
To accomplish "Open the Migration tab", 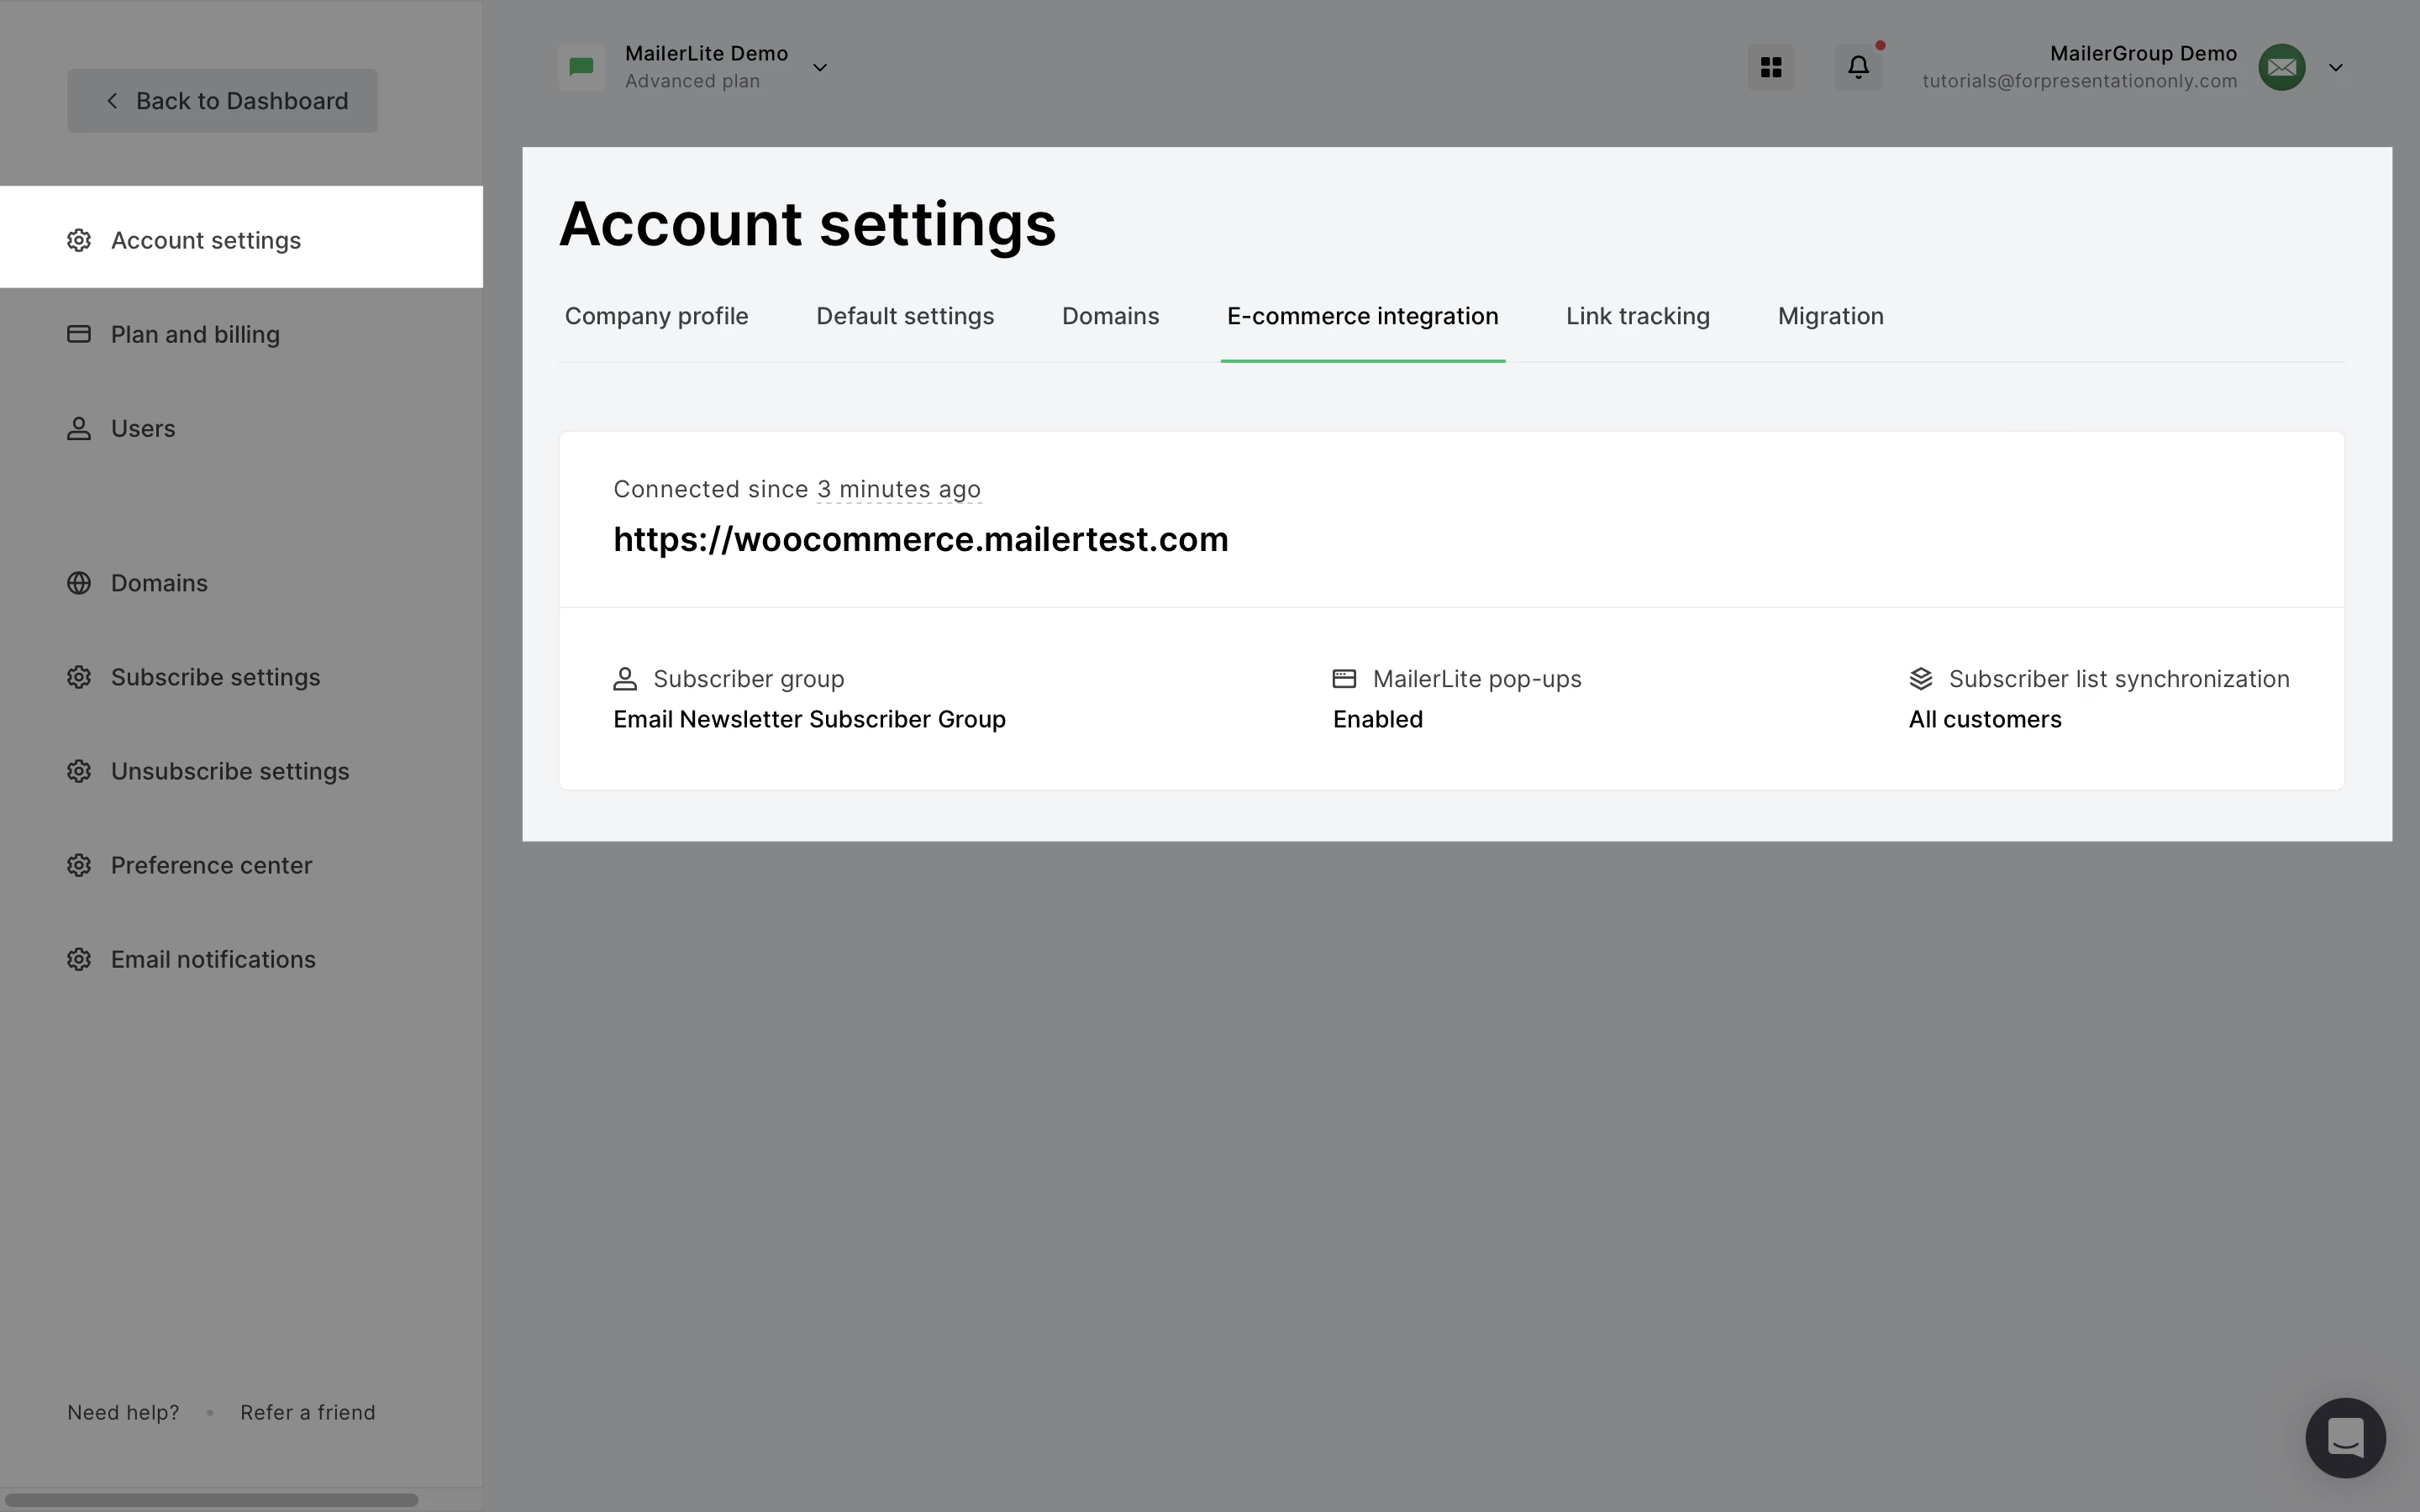I will 1830,316.
